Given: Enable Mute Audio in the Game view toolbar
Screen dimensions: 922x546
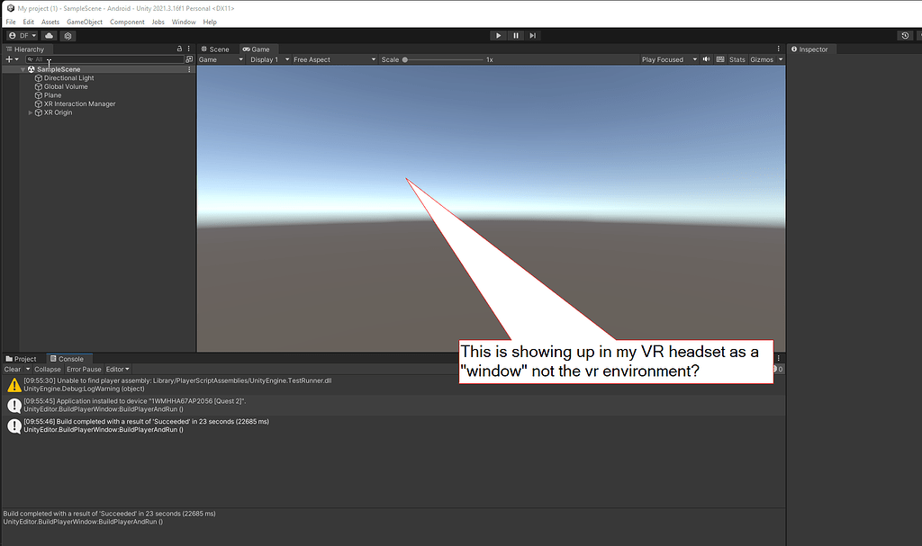Looking at the screenshot, I should pyautogui.click(x=707, y=58).
